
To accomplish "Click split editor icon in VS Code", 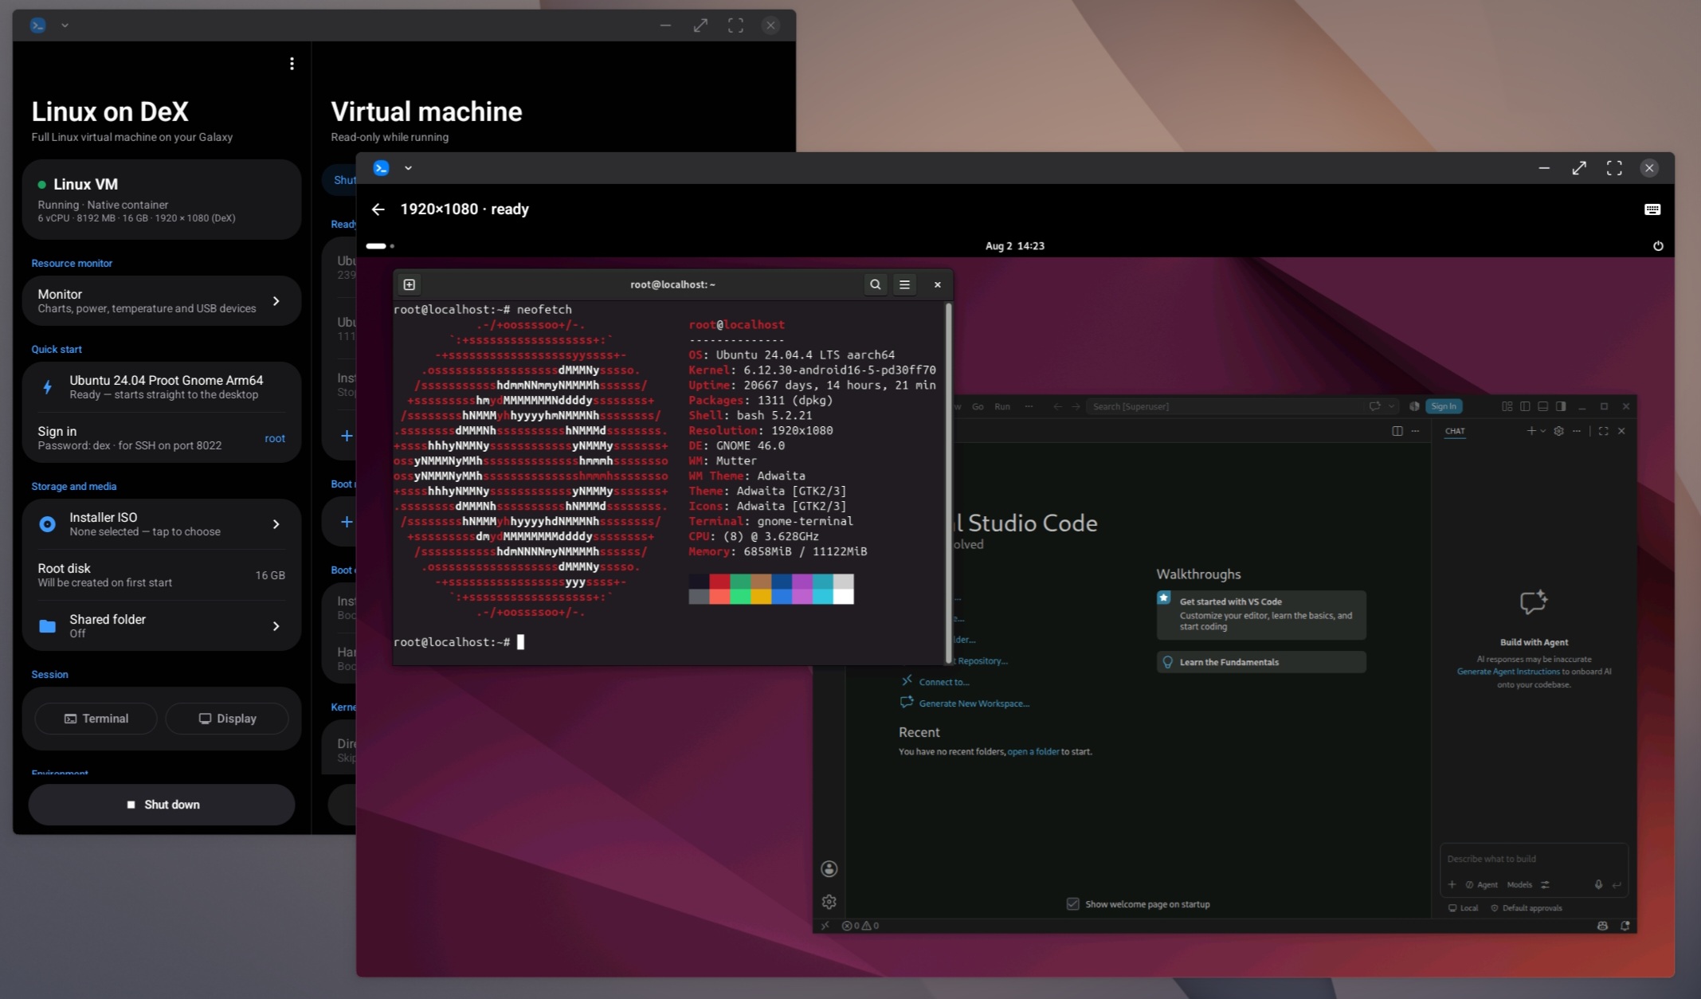I will pos(1397,431).
